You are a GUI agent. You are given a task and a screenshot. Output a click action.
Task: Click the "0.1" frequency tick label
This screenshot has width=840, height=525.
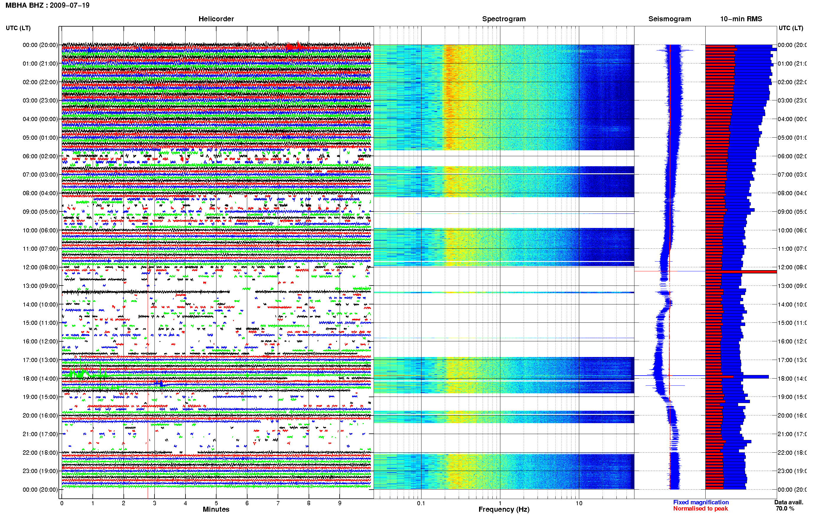421,503
